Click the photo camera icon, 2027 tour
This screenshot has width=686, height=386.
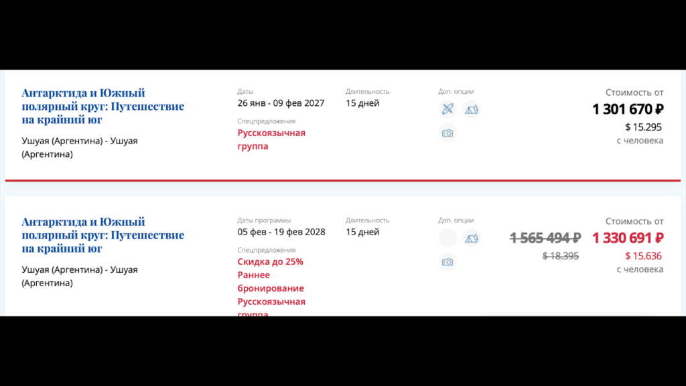448,133
